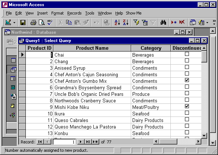This screenshot has height=155, width=218.
Task: Sort Ascending with the A-Z icon
Action: click(x=117, y=23)
